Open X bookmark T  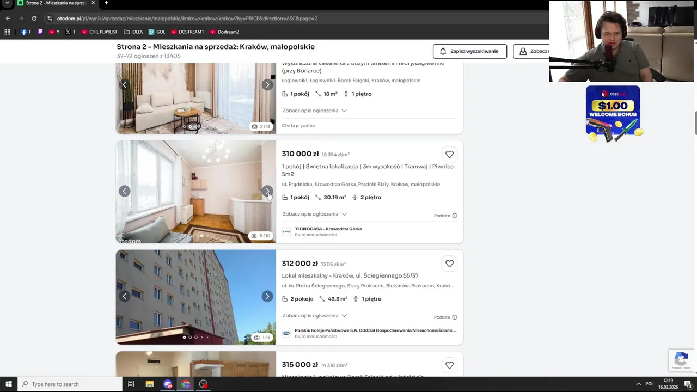pos(70,32)
